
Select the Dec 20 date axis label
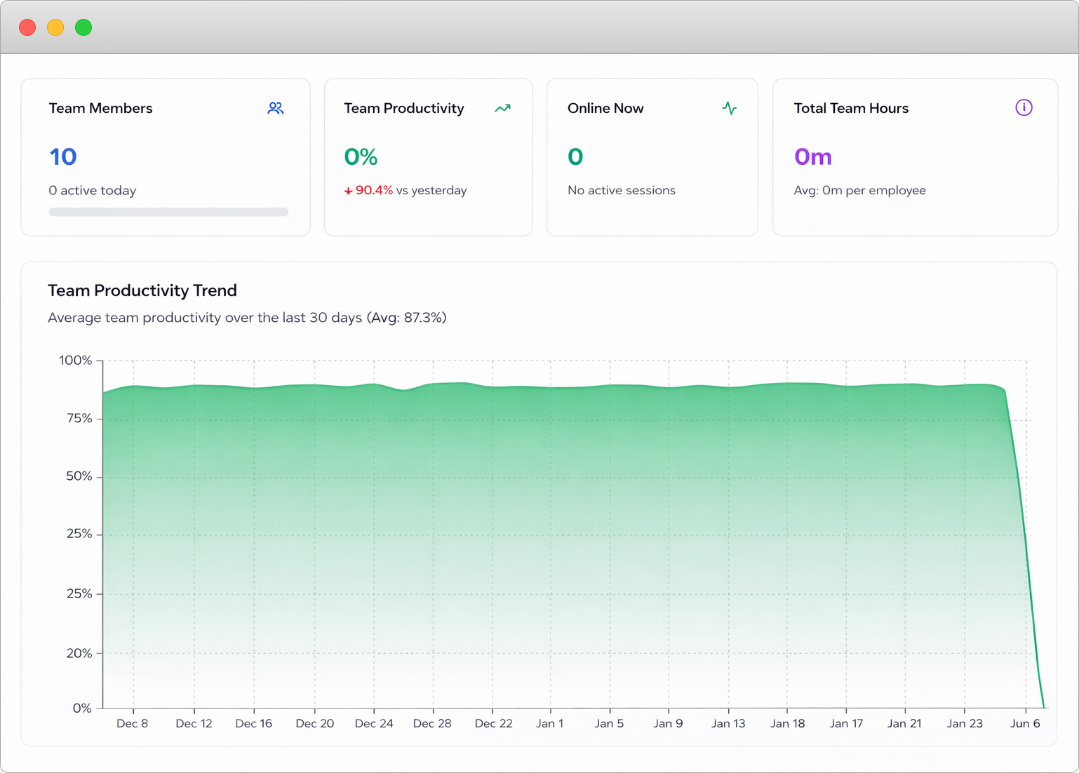314,723
